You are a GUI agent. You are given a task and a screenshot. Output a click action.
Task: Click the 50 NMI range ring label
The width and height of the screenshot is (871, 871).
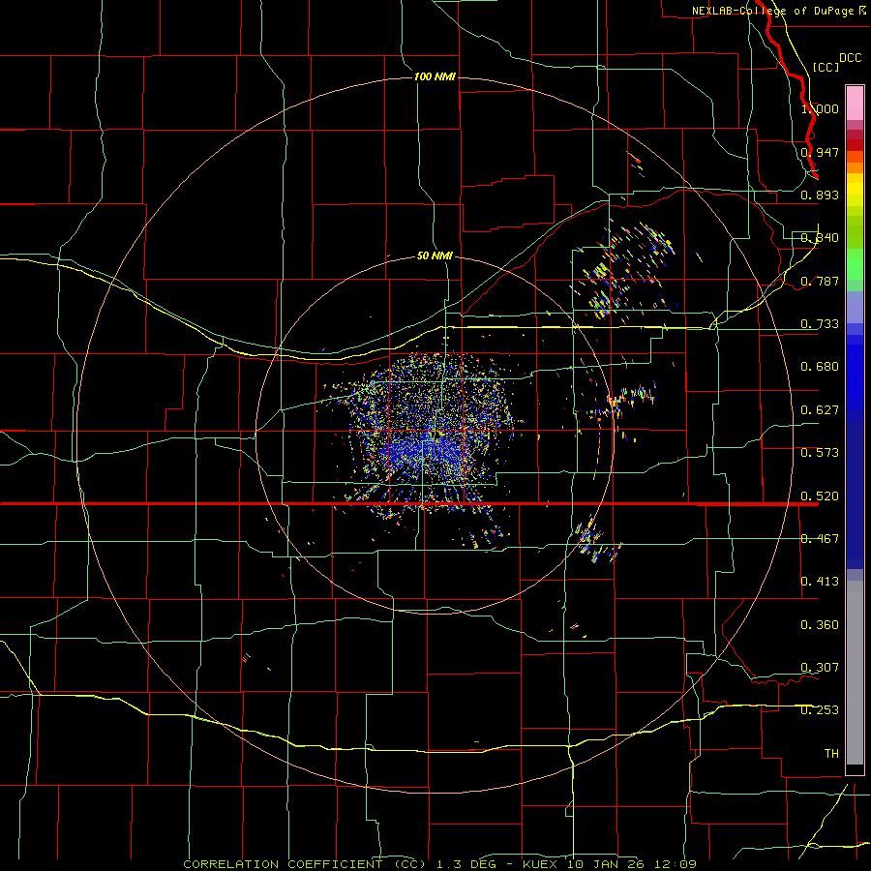click(x=435, y=256)
